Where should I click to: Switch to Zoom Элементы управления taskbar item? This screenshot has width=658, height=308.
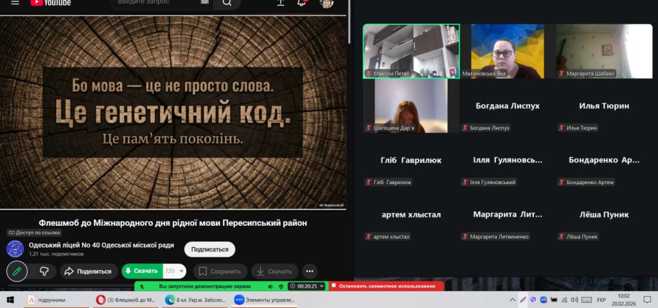click(x=257, y=300)
